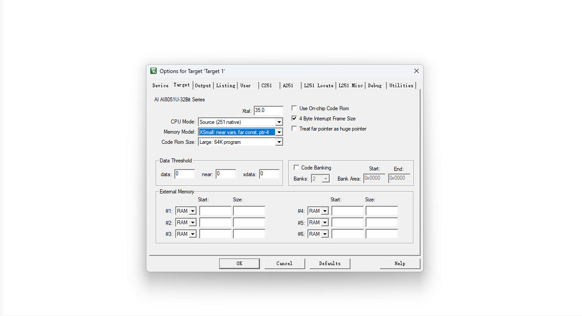Click the #5 memory Size field
The height and width of the screenshot is (316, 582).
pos(381,223)
